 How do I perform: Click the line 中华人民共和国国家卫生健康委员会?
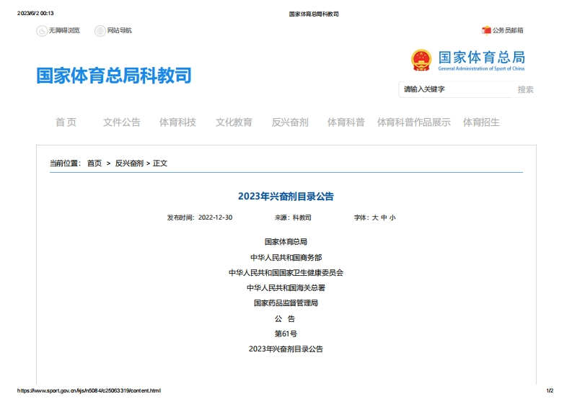(x=286, y=273)
